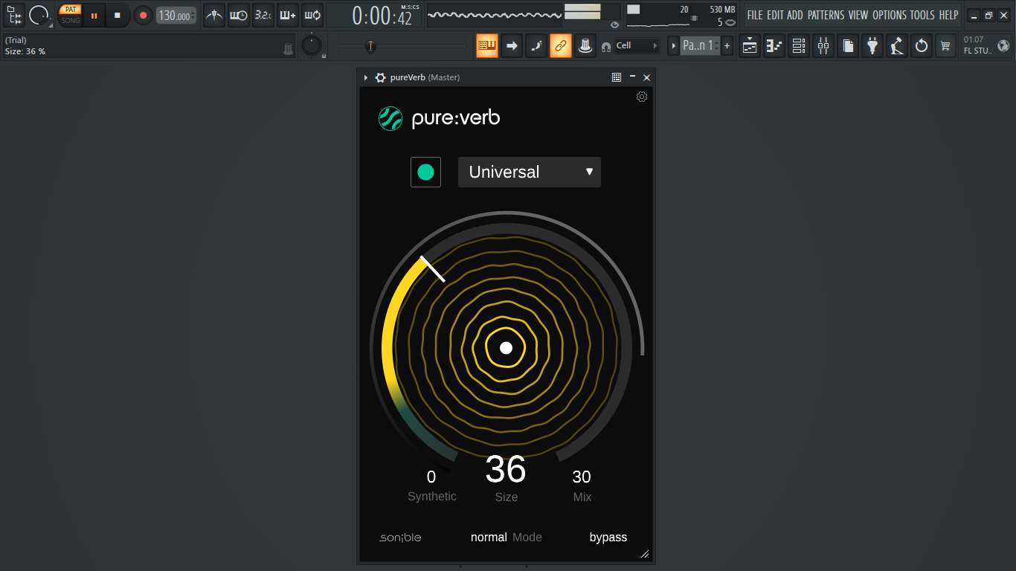Open the Playlist view icon
Image resolution: width=1016 pixels, height=571 pixels.
pos(750,45)
